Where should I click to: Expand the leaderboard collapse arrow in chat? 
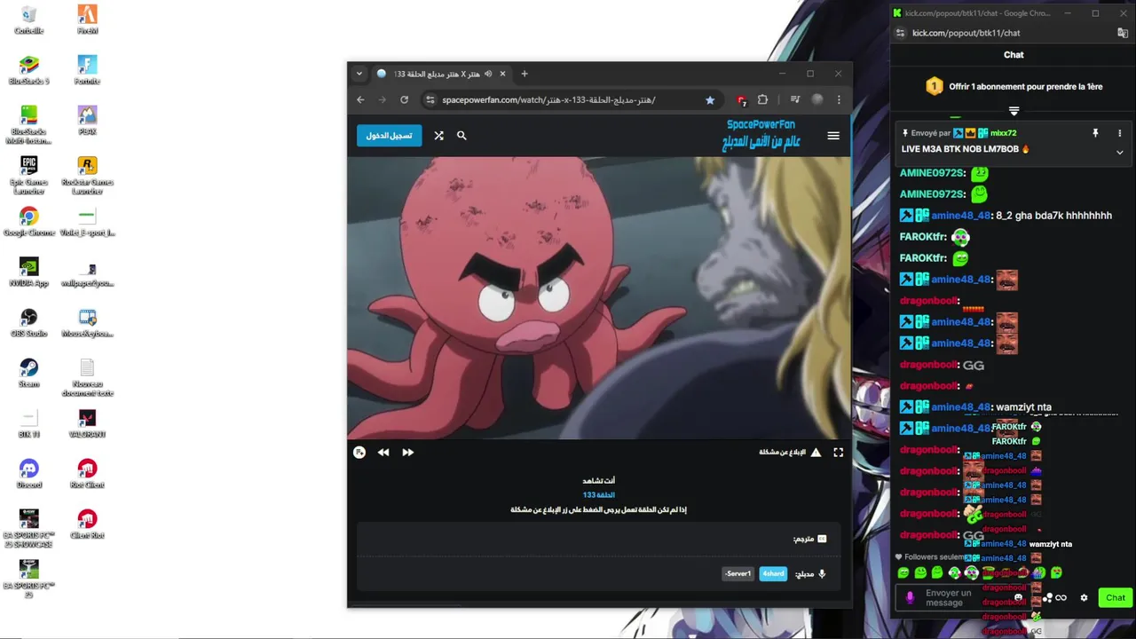(x=1014, y=111)
